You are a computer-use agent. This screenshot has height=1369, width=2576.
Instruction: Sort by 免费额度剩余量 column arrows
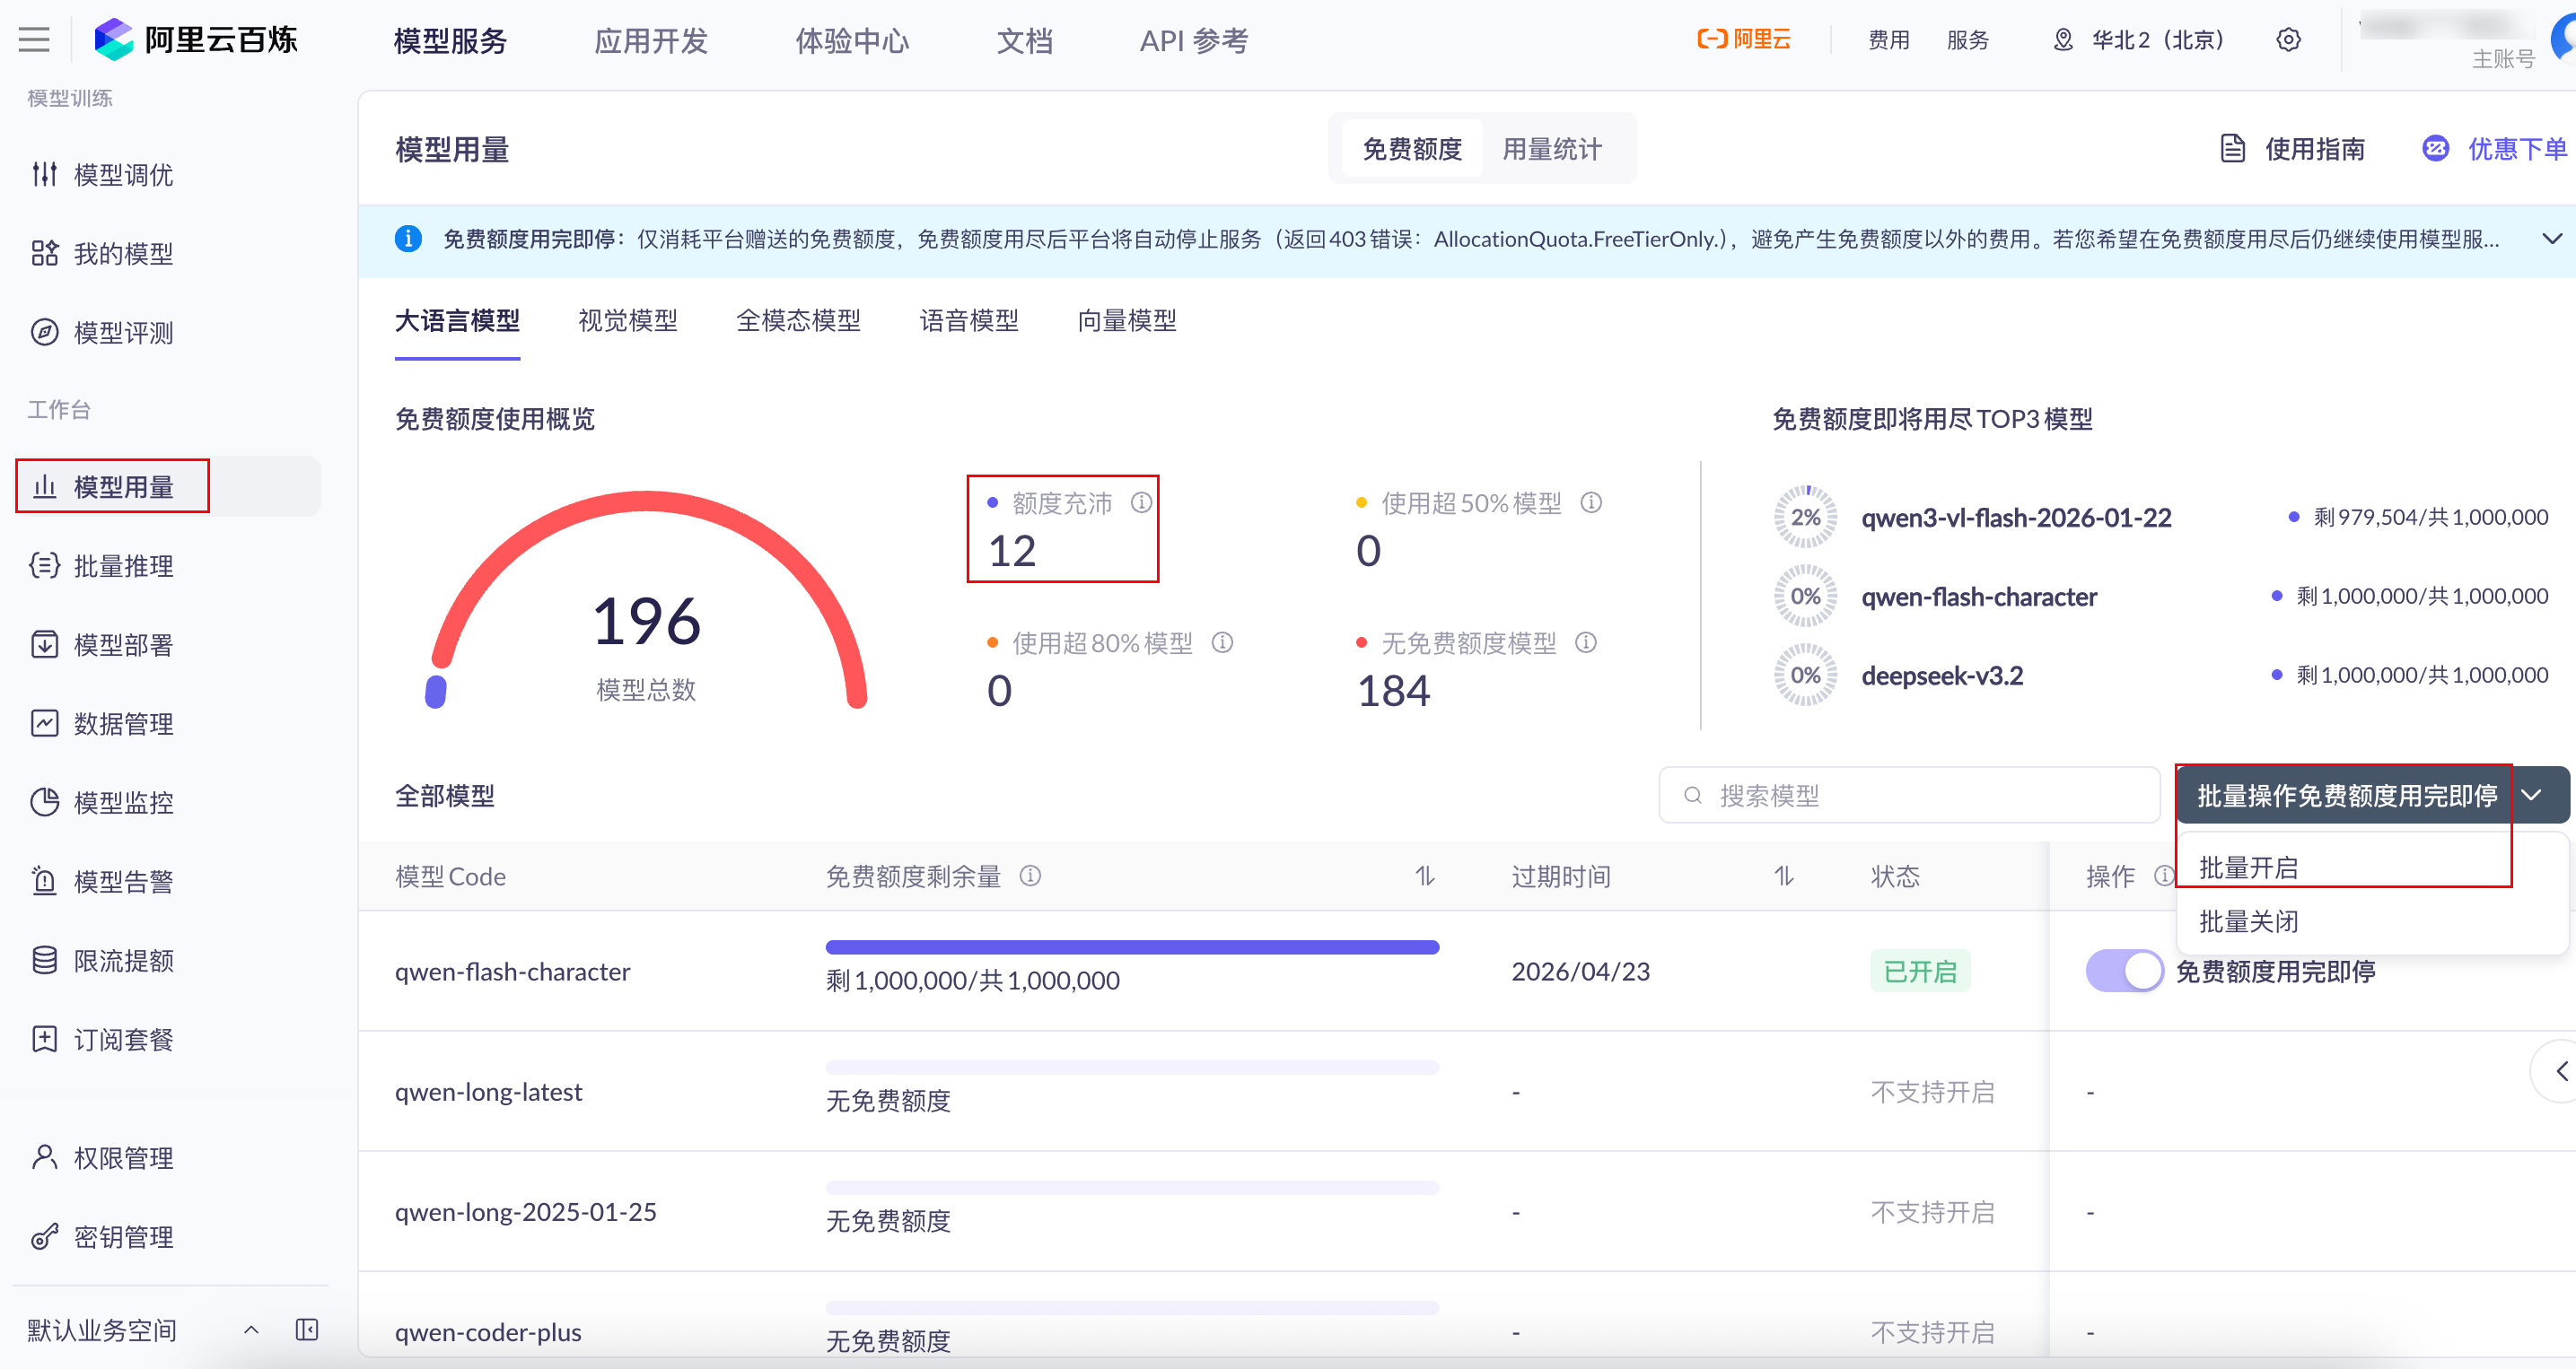point(1425,876)
